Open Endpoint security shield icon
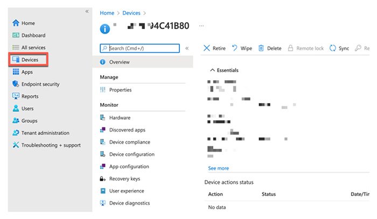377x219 pixels. click(x=16, y=84)
